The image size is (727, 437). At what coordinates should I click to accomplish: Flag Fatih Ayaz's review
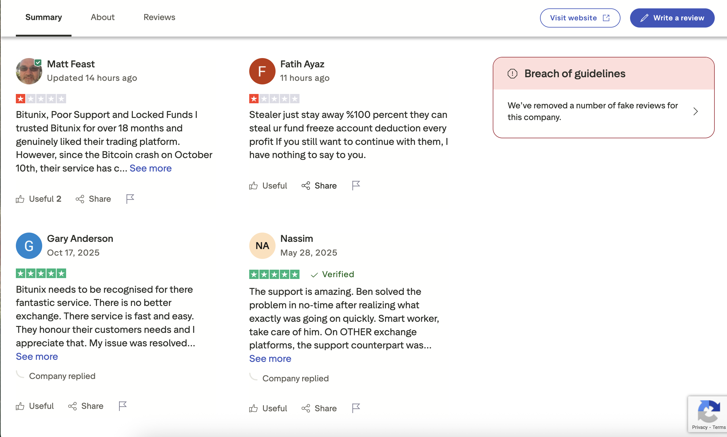(356, 186)
